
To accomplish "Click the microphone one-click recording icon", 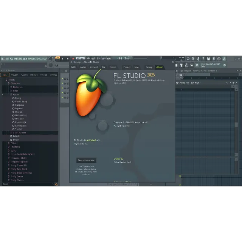I will pos(198,59).
